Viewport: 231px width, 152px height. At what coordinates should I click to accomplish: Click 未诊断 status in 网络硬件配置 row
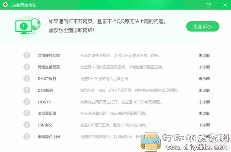tap(204, 56)
